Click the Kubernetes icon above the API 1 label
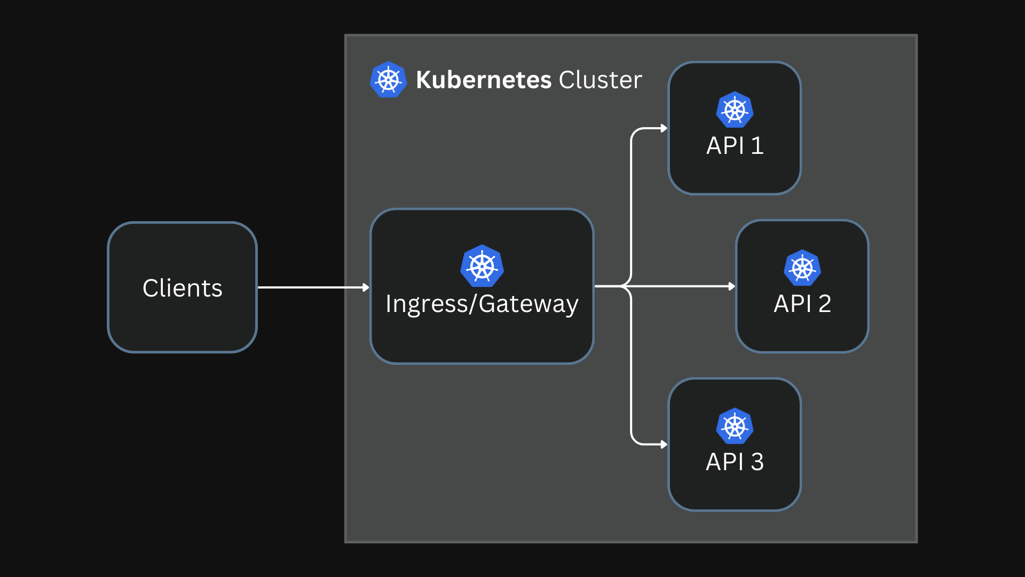 tap(734, 110)
